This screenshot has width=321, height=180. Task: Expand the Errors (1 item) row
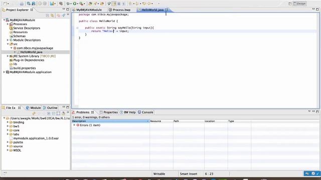[x=74, y=125]
